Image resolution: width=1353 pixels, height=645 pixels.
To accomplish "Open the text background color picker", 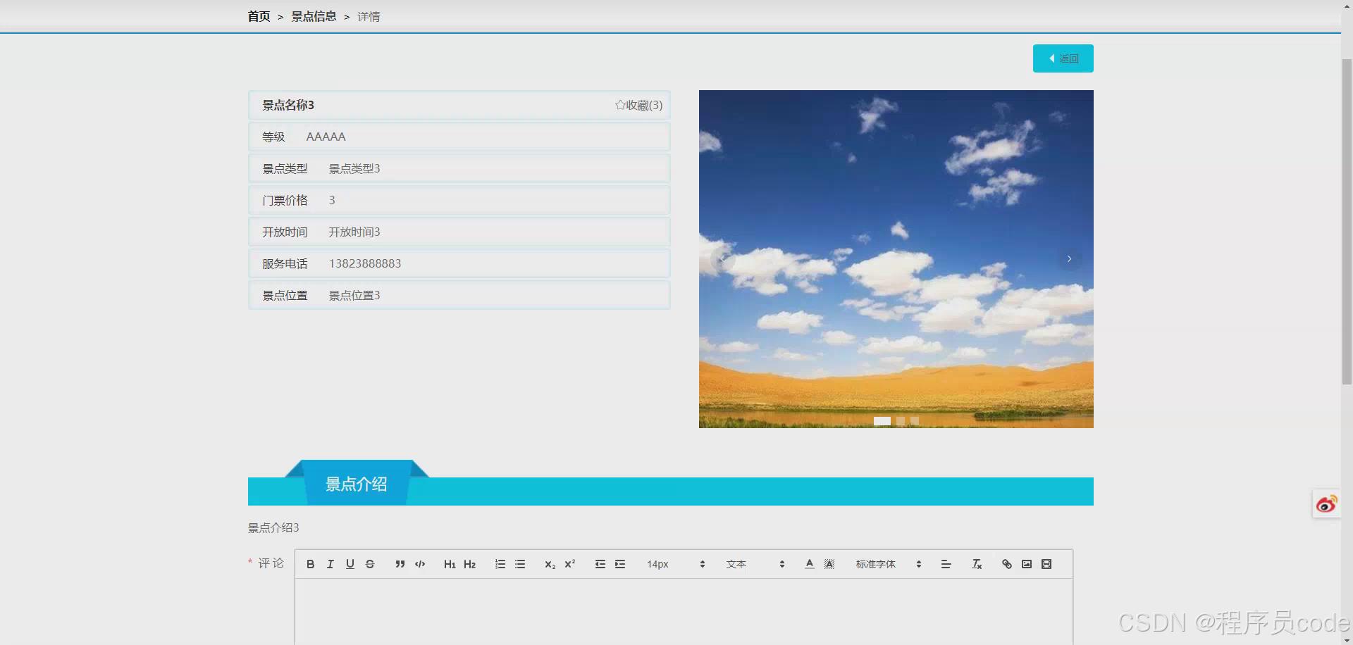I will coord(829,564).
